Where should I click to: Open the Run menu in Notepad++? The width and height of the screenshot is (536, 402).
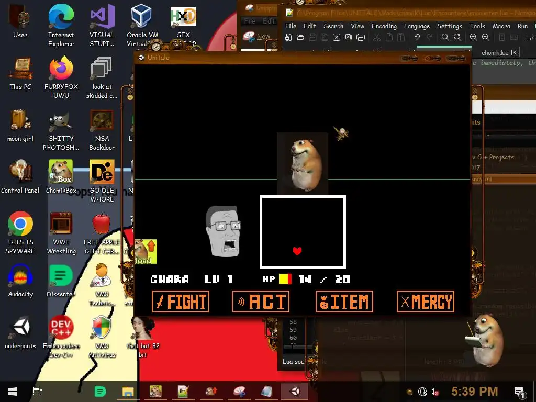point(522,26)
